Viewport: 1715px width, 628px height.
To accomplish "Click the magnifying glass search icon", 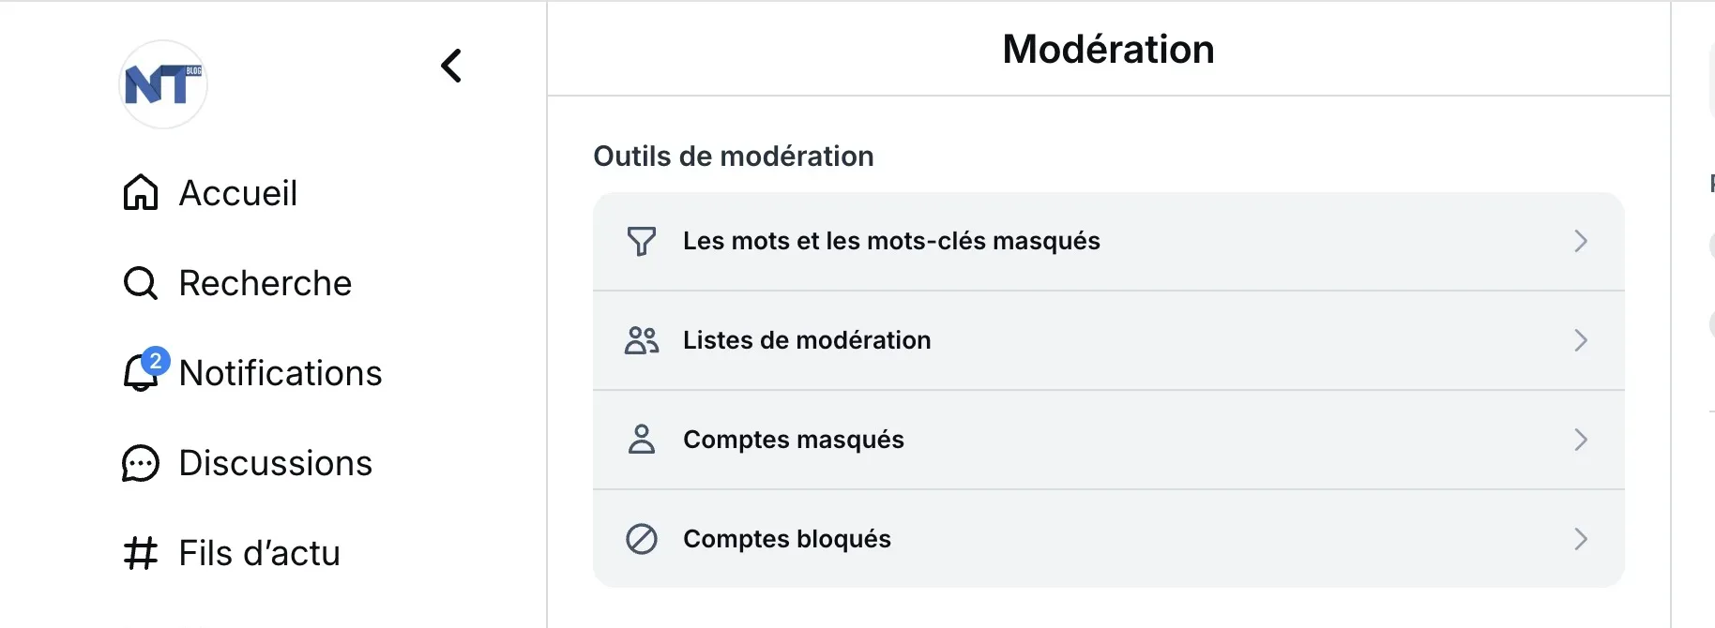I will pyautogui.click(x=141, y=283).
